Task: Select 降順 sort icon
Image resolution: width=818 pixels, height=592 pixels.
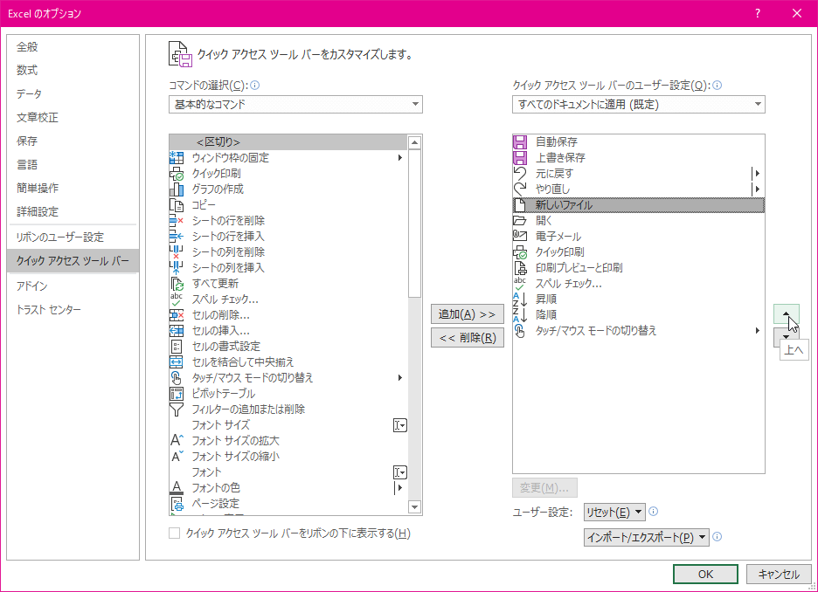Action: tap(520, 314)
